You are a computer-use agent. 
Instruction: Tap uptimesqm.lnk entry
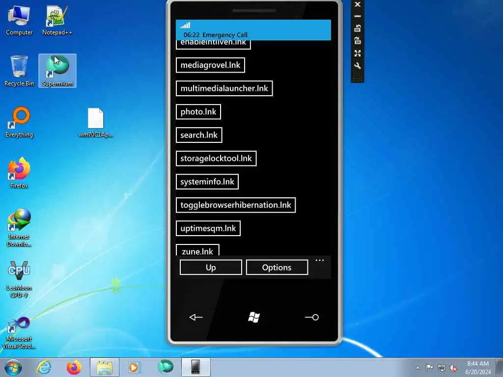tap(208, 228)
